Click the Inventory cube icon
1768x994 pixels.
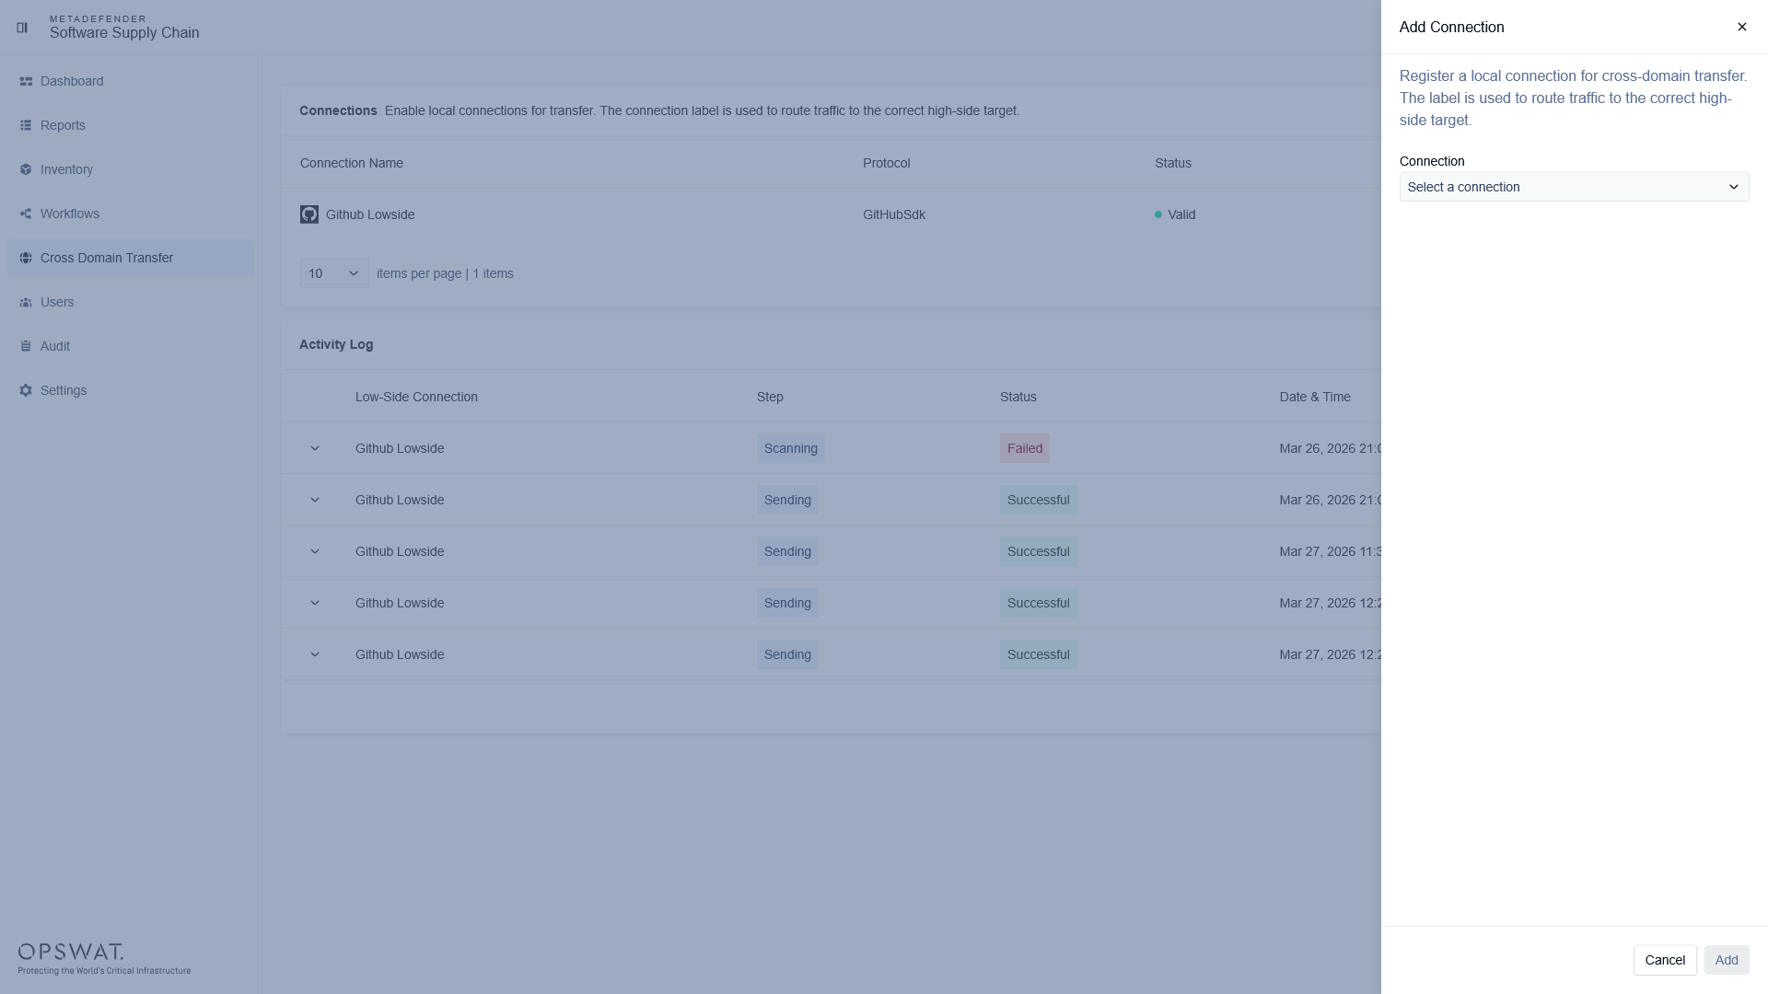pos(26,170)
